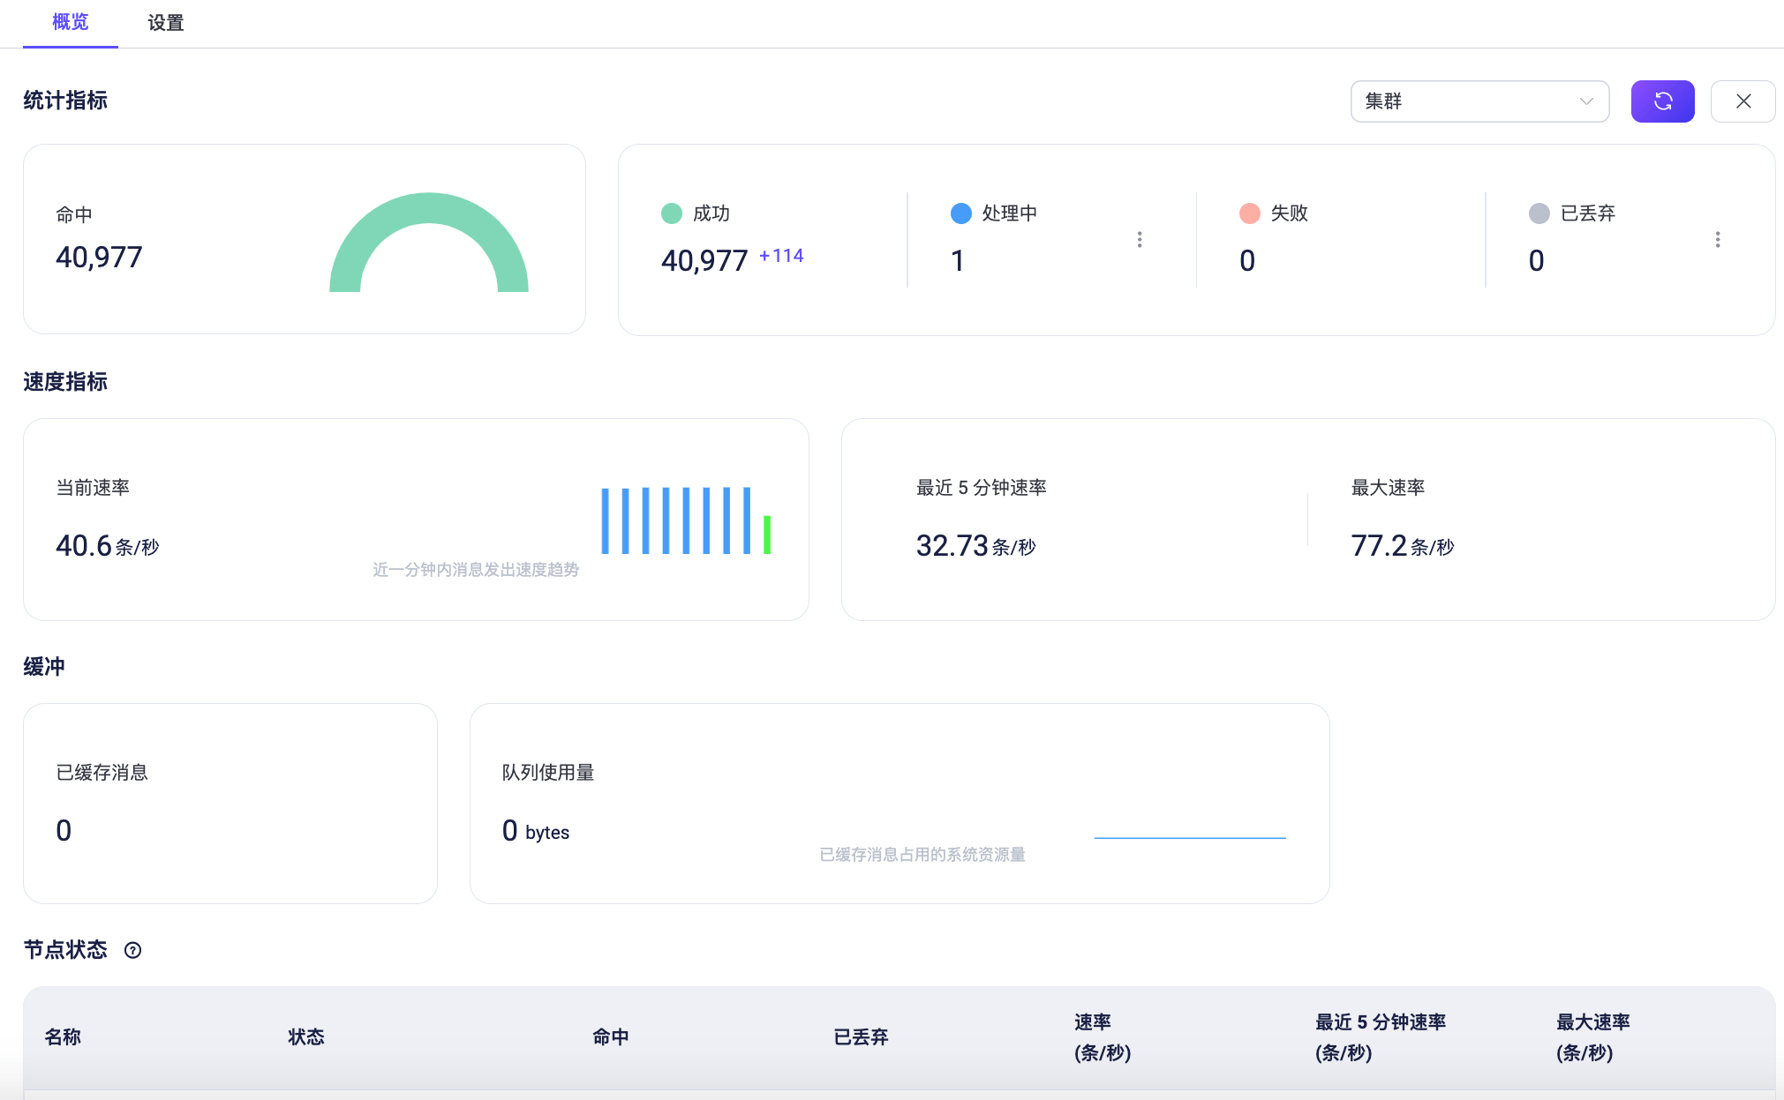Click the purple refresh icon
Image resolution: width=1784 pixels, height=1100 pixels.
pyautogui.click(x=1662, y=101)
